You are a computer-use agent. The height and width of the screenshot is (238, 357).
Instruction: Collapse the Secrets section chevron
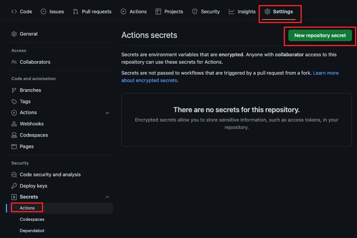pos(107,197)
